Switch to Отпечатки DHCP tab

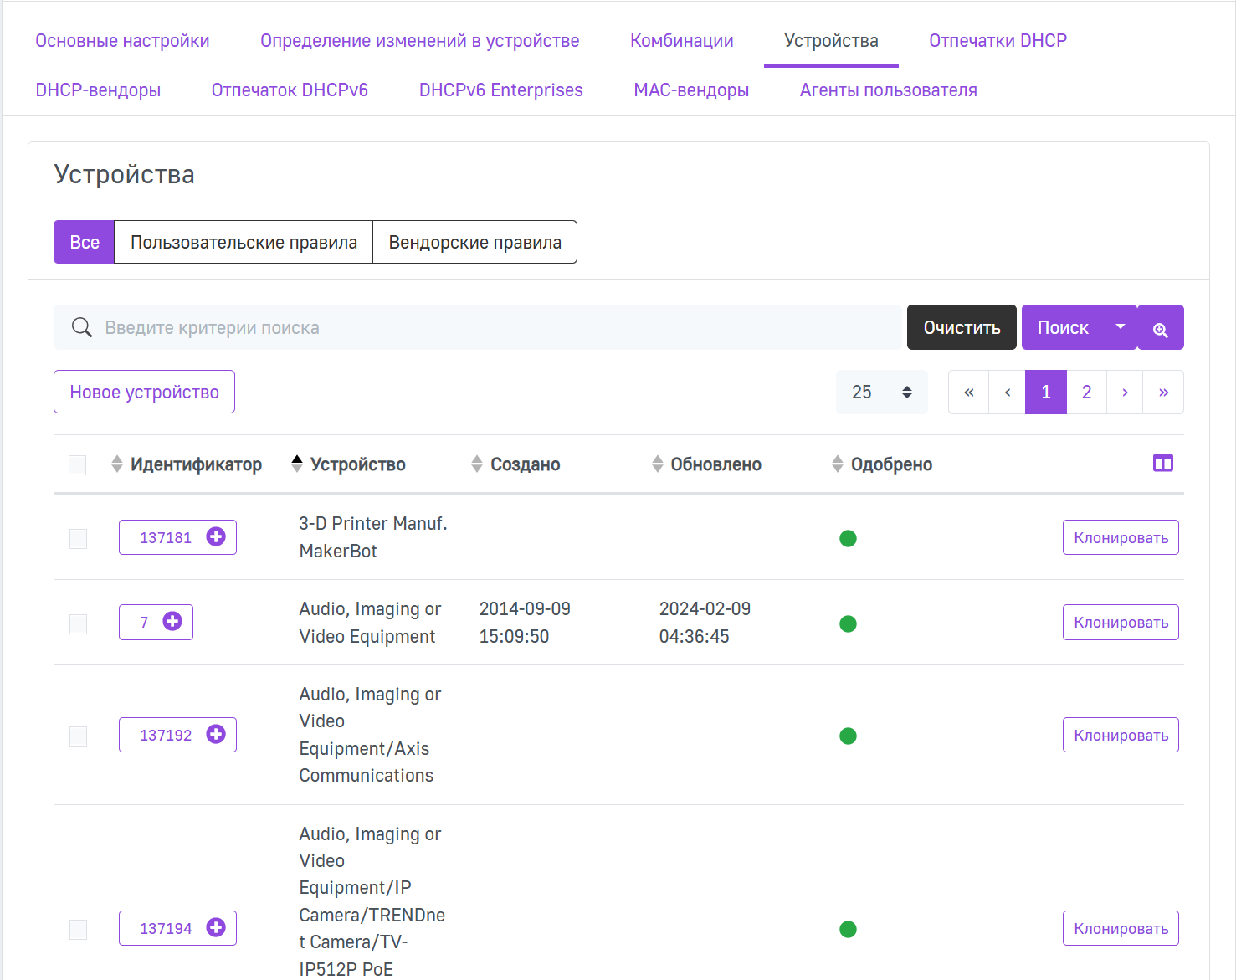(x=998, y=41)
